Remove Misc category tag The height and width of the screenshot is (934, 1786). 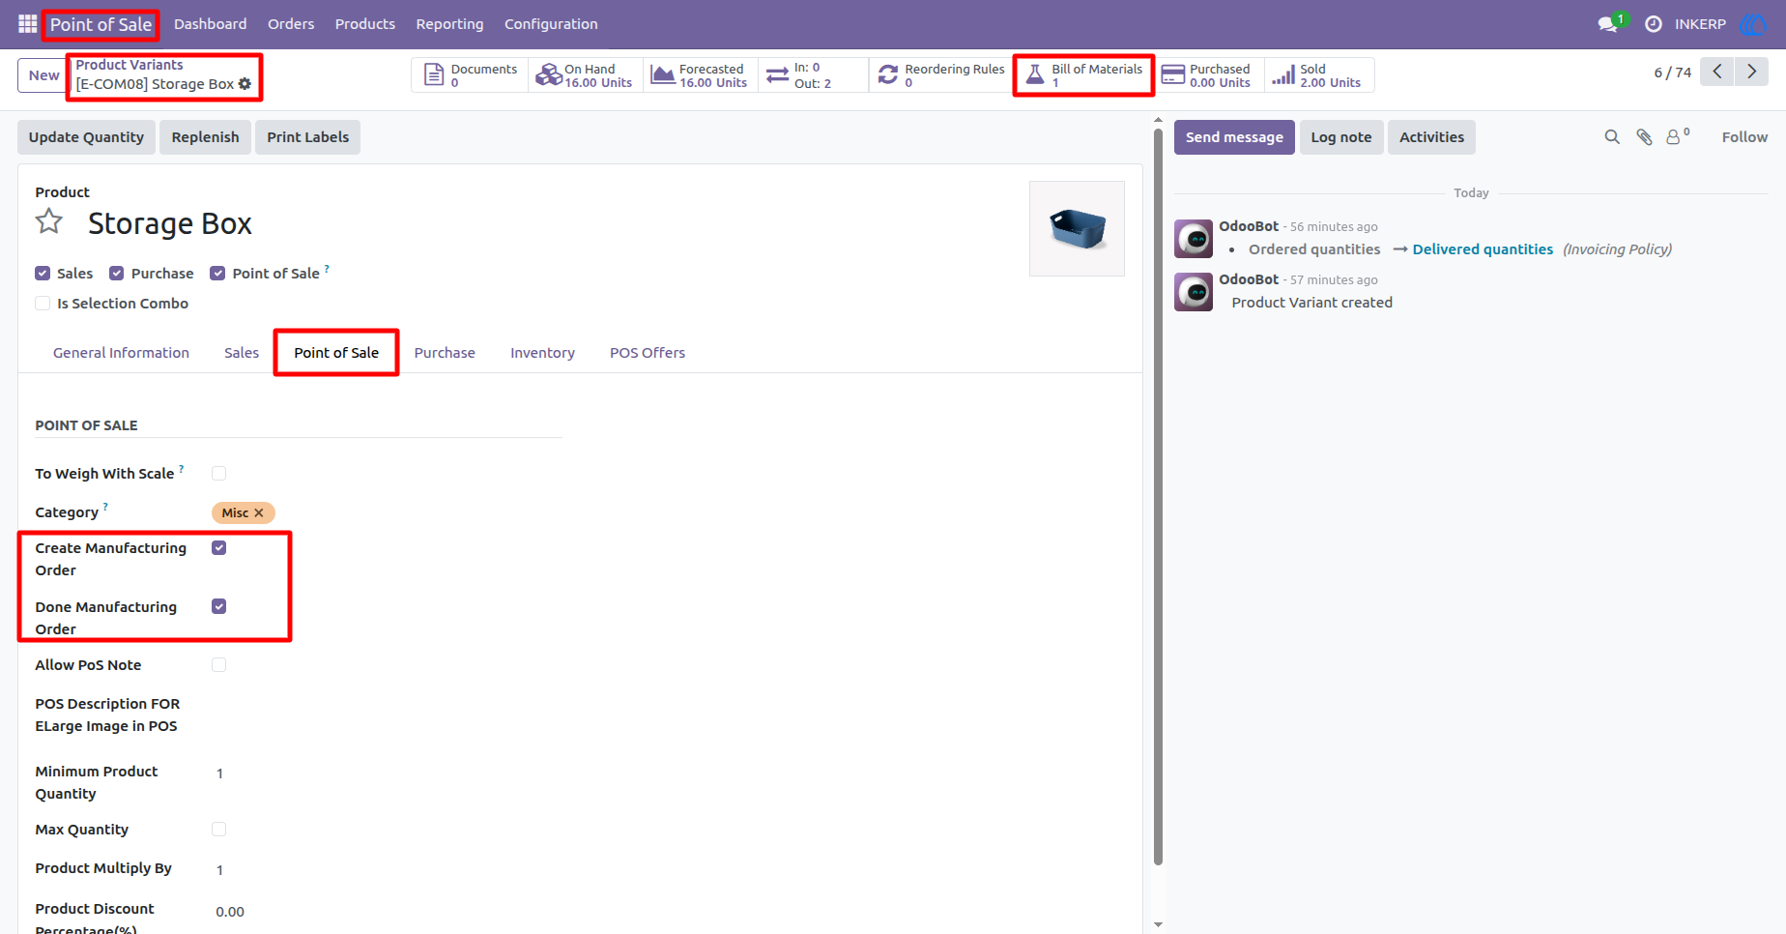[x=259, y=513]
